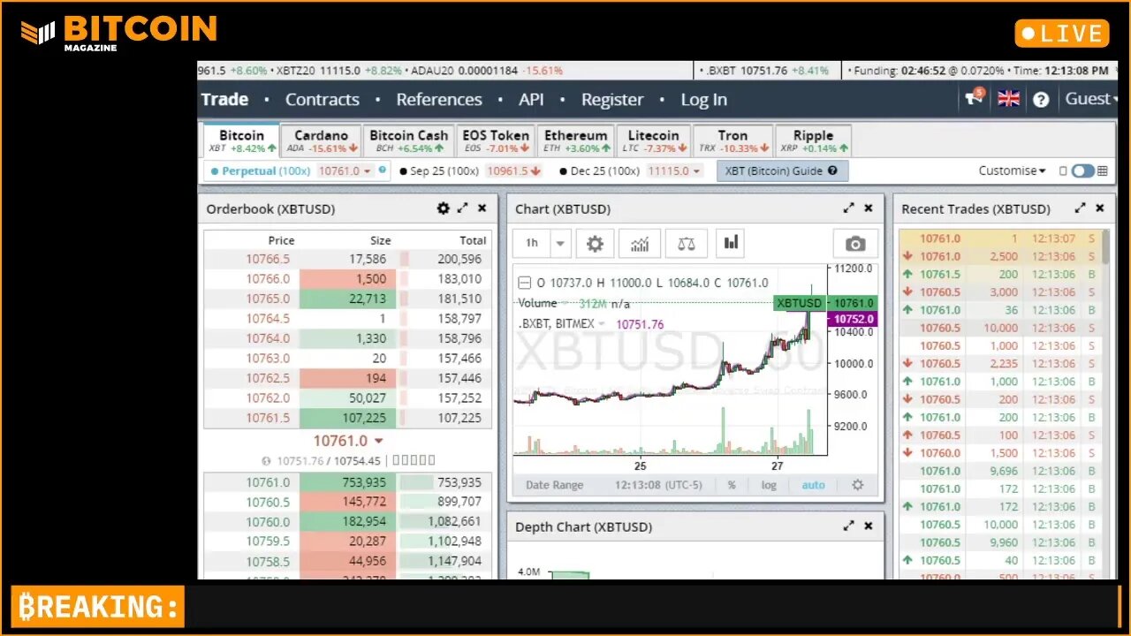Image resolution: width=1131 pixels, height=636 pixels.
Task: Close the Depth Chart panel
Action: pyautogui.click(x=869, y=526)
